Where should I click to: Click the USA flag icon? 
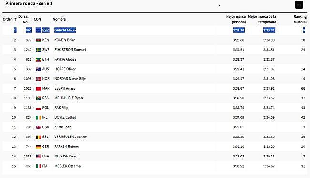(x=38, y=157)
